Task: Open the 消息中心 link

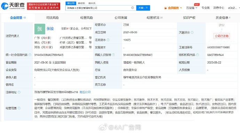Action: (x=218, y=8)
